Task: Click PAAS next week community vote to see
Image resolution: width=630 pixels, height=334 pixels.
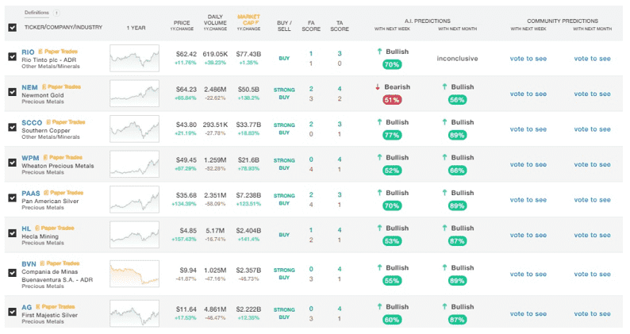Action: click(528, 200)
